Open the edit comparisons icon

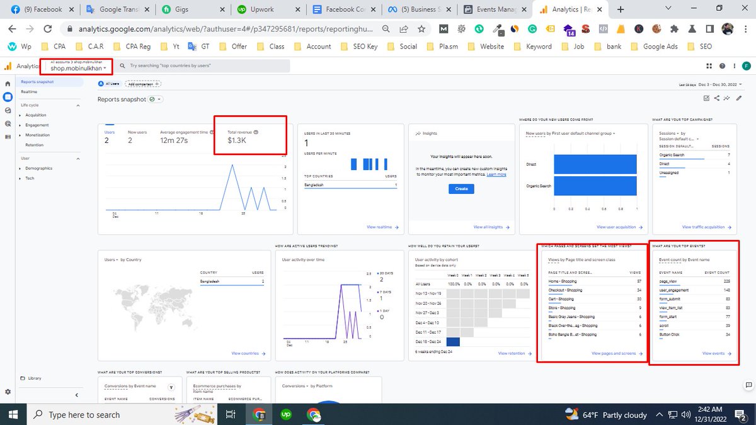[706, 98]
